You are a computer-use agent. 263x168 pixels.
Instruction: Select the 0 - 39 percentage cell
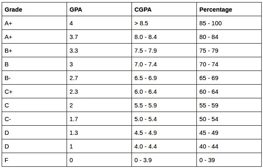click(x=229, y=160)
